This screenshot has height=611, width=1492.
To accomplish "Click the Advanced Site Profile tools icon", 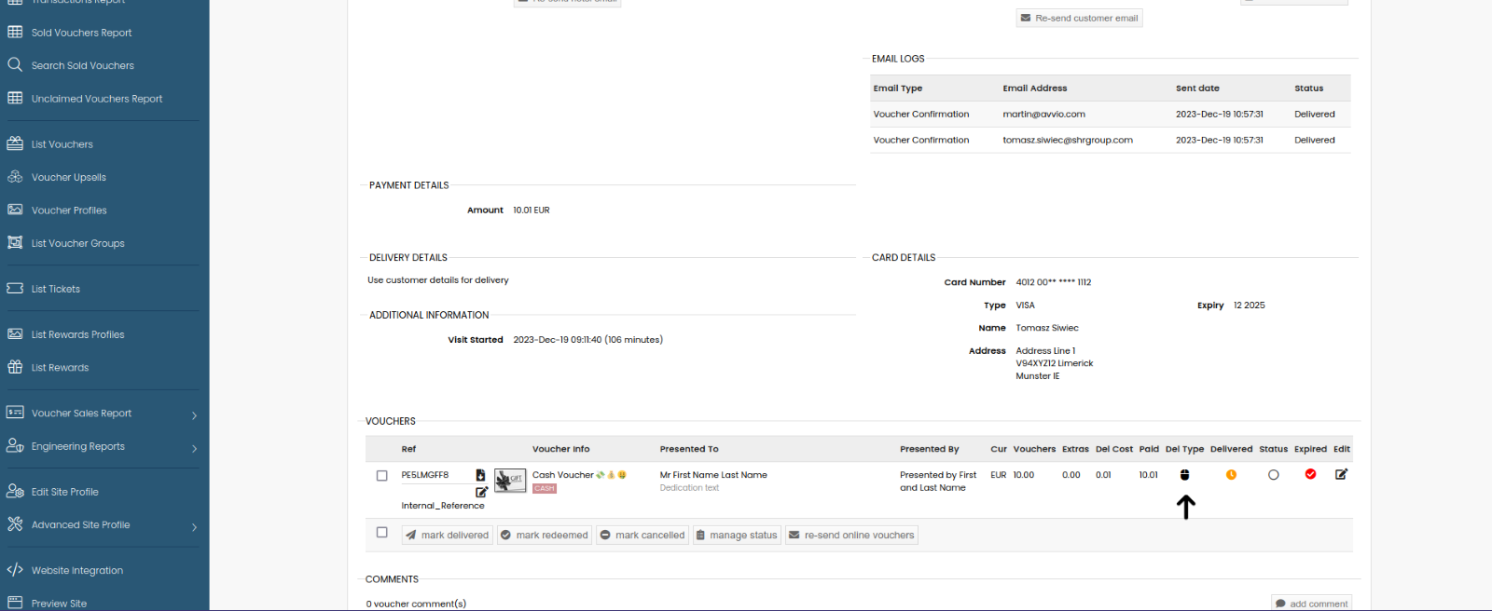I will [15, 523].
